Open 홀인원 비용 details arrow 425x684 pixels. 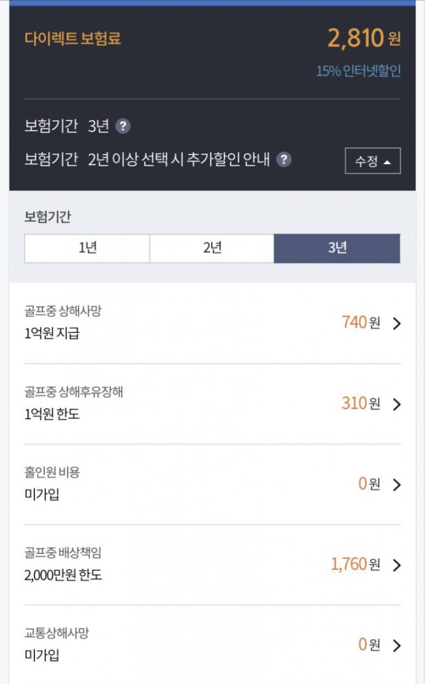(x=397, y=485)
